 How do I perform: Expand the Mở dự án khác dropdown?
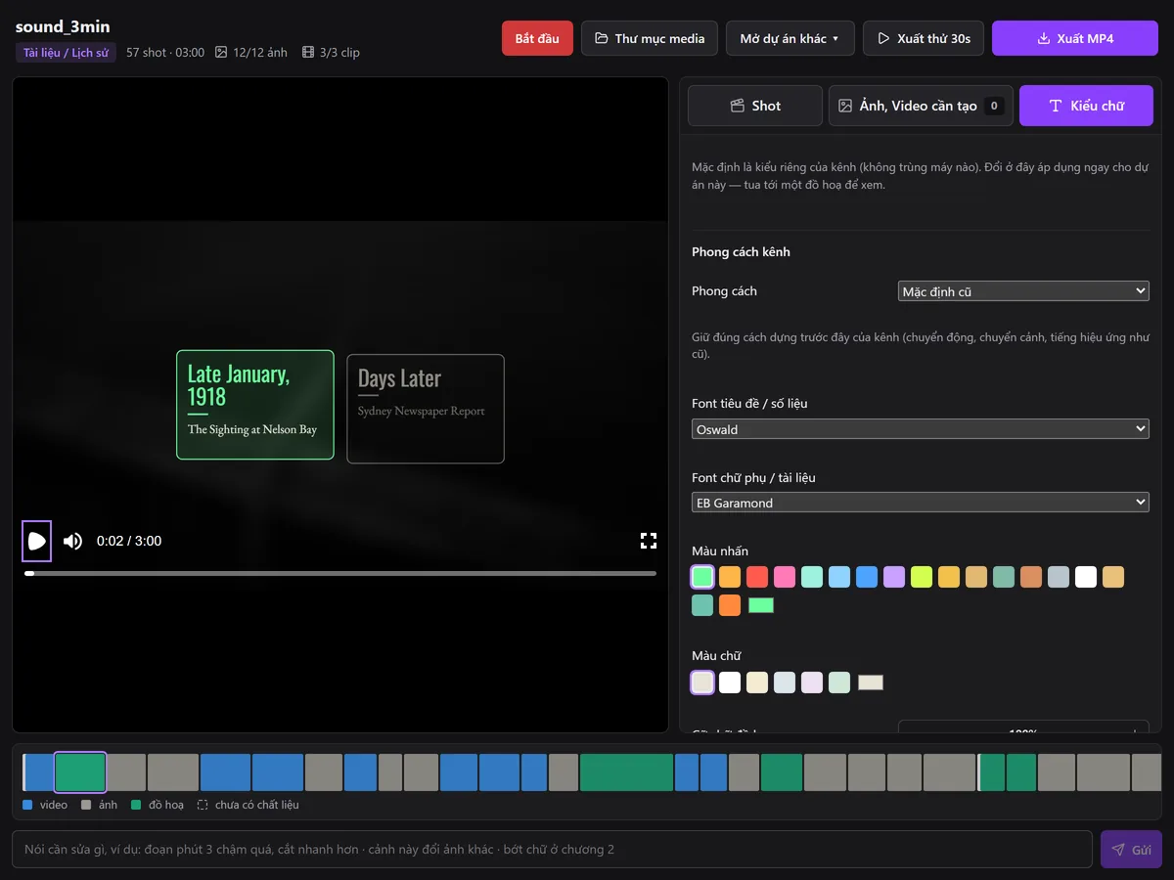[x=790, y=38]
